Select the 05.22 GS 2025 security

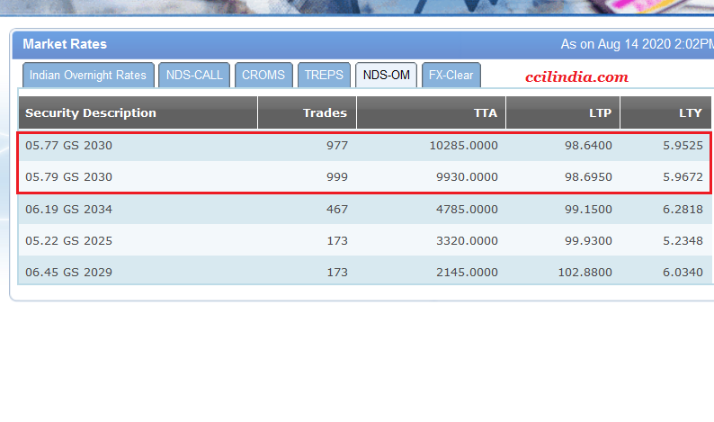(x=68, y=240)
